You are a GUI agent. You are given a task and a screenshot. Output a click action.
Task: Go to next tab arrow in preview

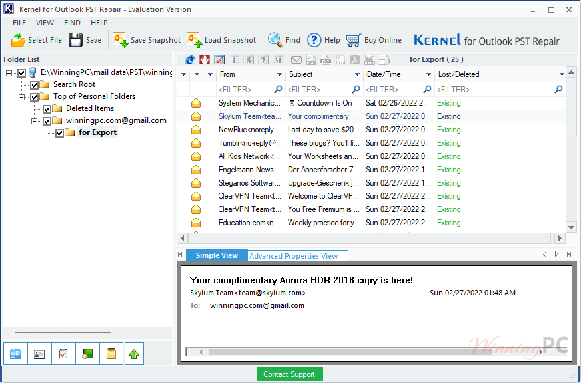[x=556, y=255]
